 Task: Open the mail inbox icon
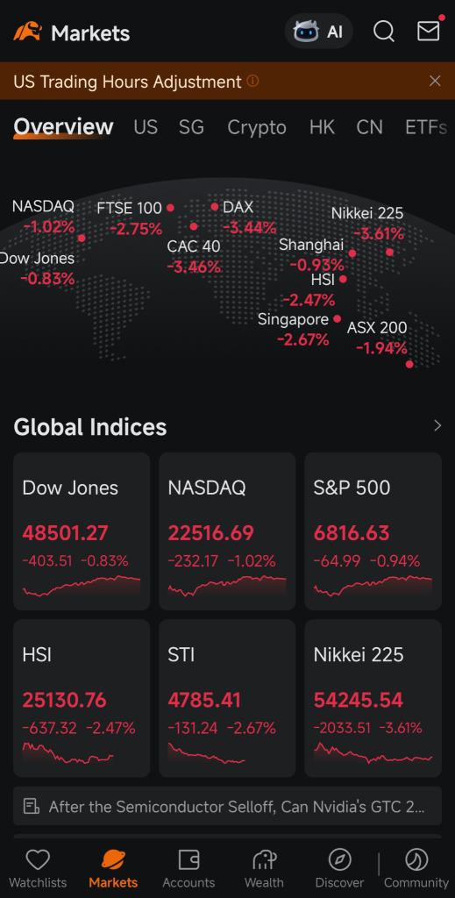(428, 31)
